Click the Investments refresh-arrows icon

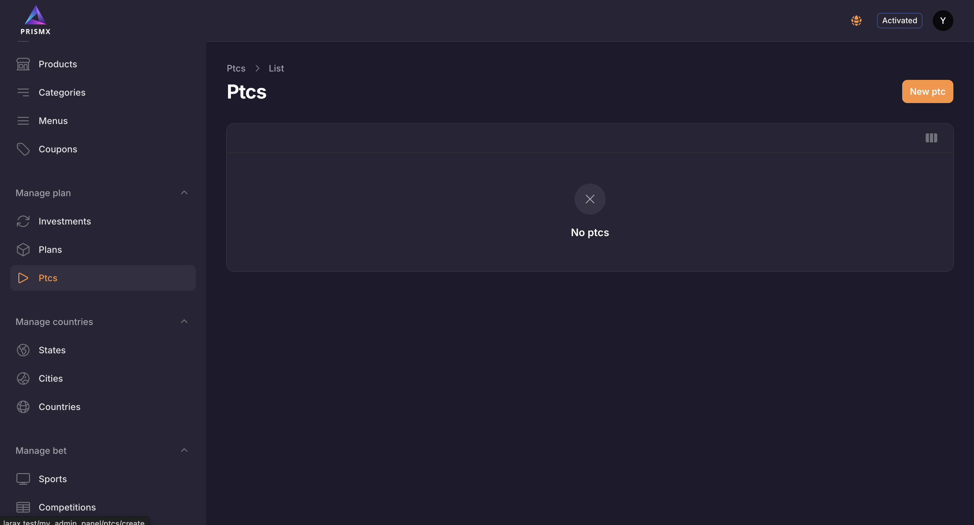tap(23, 222)
